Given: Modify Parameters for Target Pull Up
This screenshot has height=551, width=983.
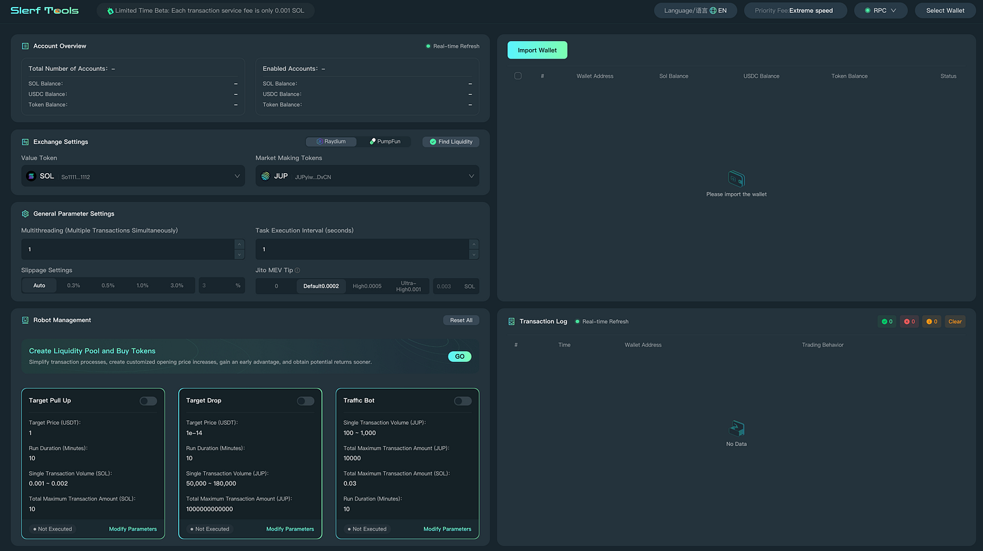Looking at the screenshot, I should [x=133, y=529].
